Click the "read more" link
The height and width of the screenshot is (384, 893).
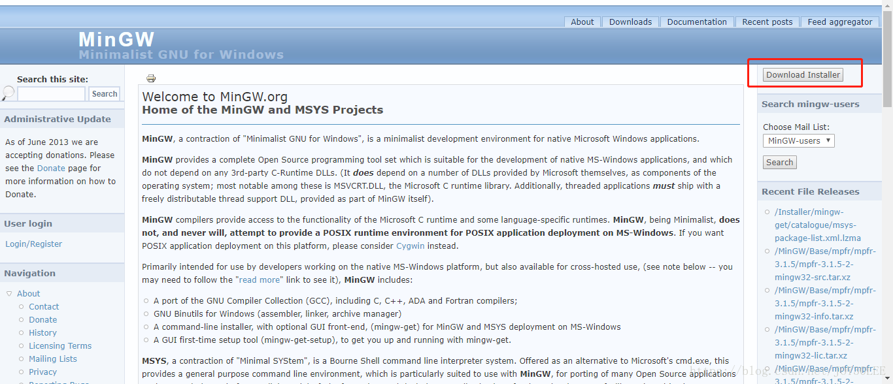pyautogui.click(x=260, y=280)
